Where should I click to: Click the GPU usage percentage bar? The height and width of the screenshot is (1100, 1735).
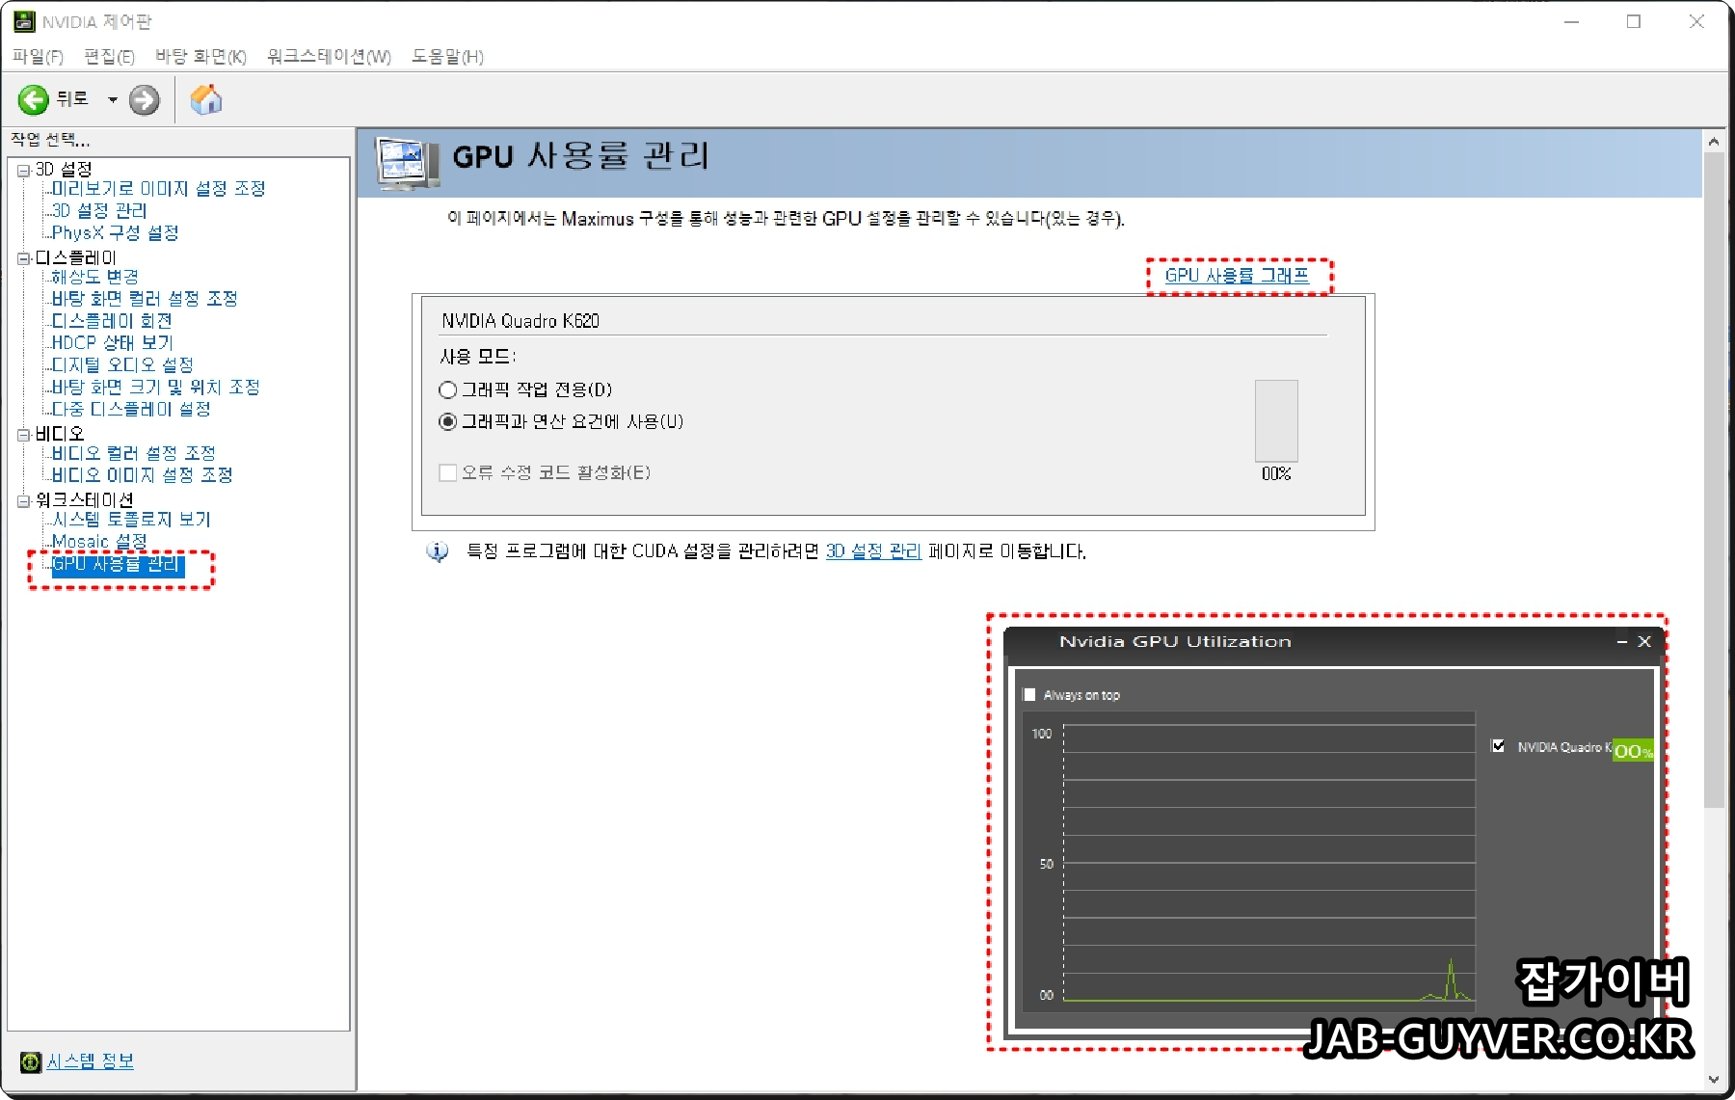1276,421
